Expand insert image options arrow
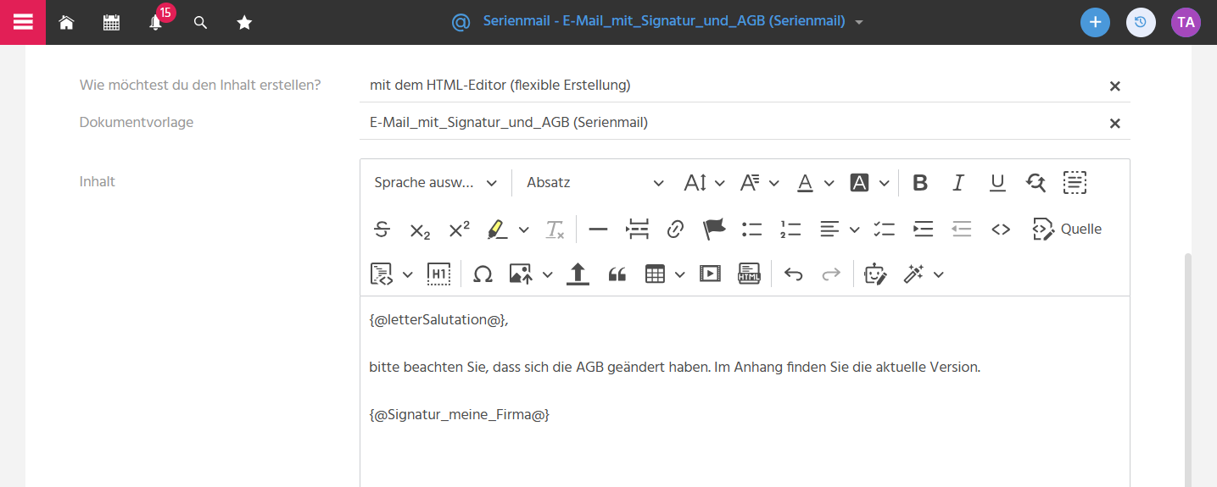The width and height of the screenshot is (1217, 487). (x=547, y=274)
